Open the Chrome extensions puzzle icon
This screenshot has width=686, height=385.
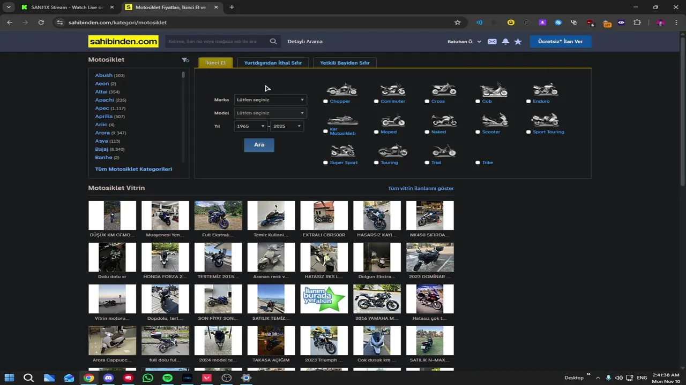pos(637,22)
